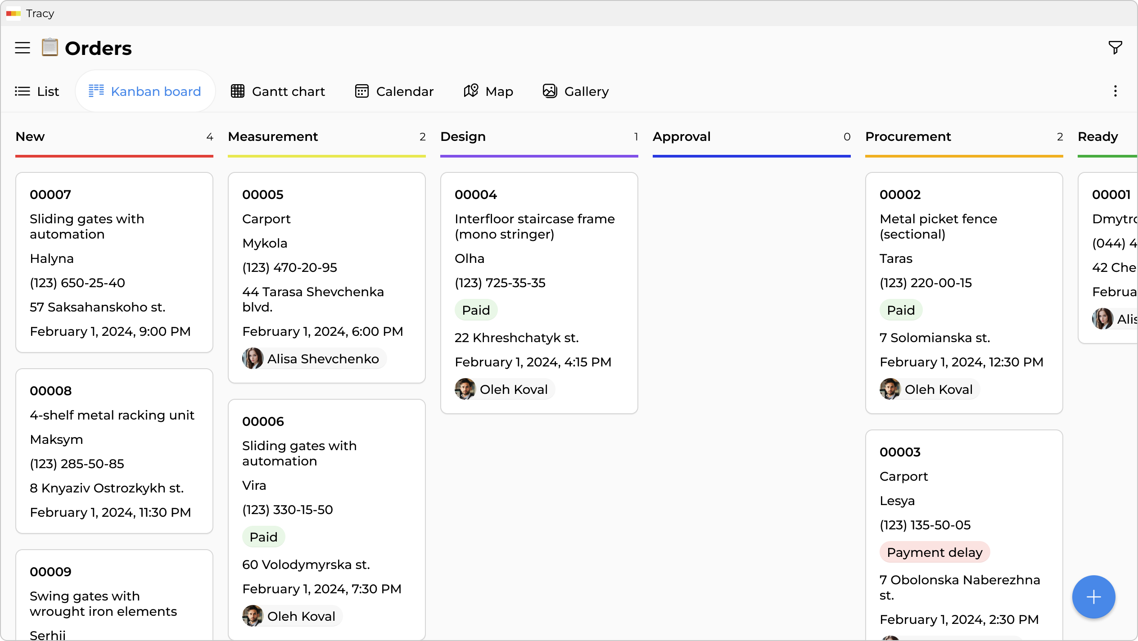This screenshot has width=1138, height=641.
Task: Create a new order with the plus button
Action: 1093,597
